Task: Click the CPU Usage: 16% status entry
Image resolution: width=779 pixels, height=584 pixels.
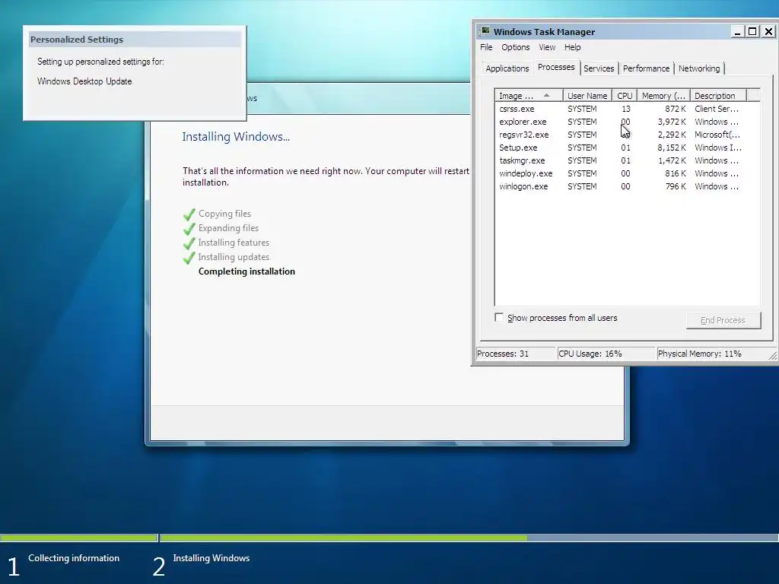Action: (x=606, y=354)
